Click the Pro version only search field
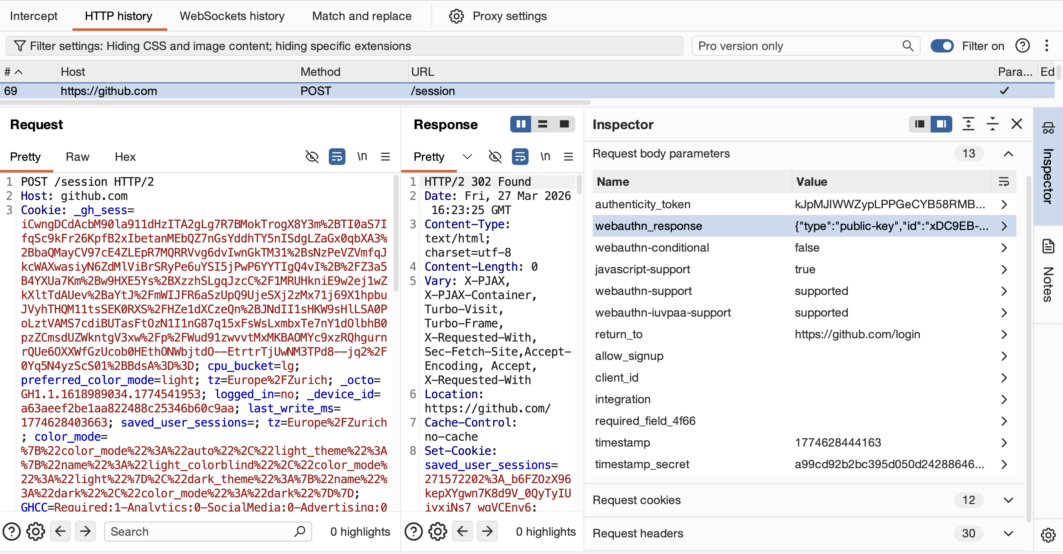This screenshot has width=1063, height=554. point(806,46)
